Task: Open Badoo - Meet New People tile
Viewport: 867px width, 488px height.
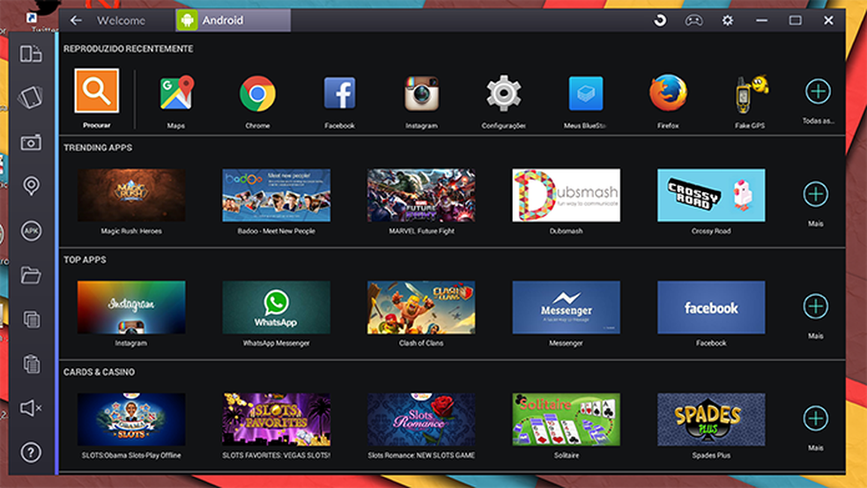Action: pyautogui.click(x=277, y=195)
